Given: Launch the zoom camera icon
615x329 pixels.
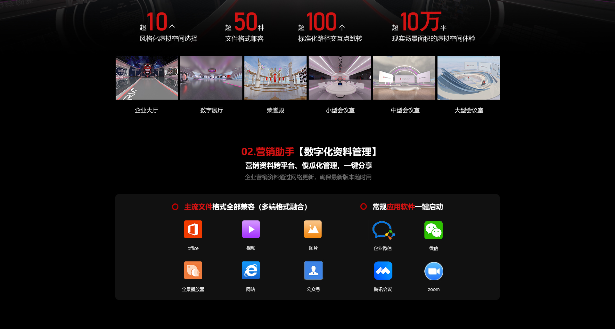Looking at the screenshot, I should point(434,271).
